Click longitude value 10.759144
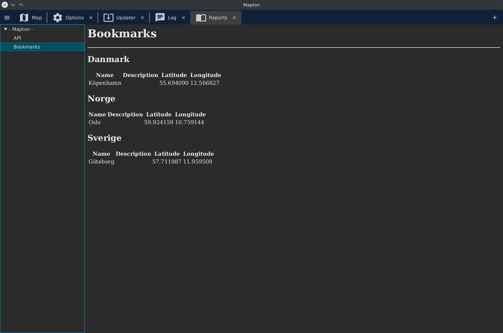Image resolution: width=503 pixels, height=333 pixels. 190,122
